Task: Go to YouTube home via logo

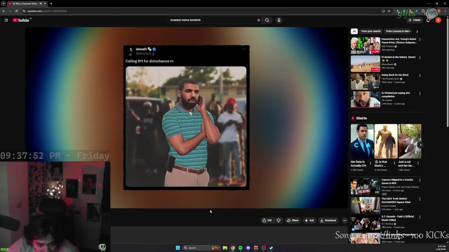Action: tap(21, 20)
